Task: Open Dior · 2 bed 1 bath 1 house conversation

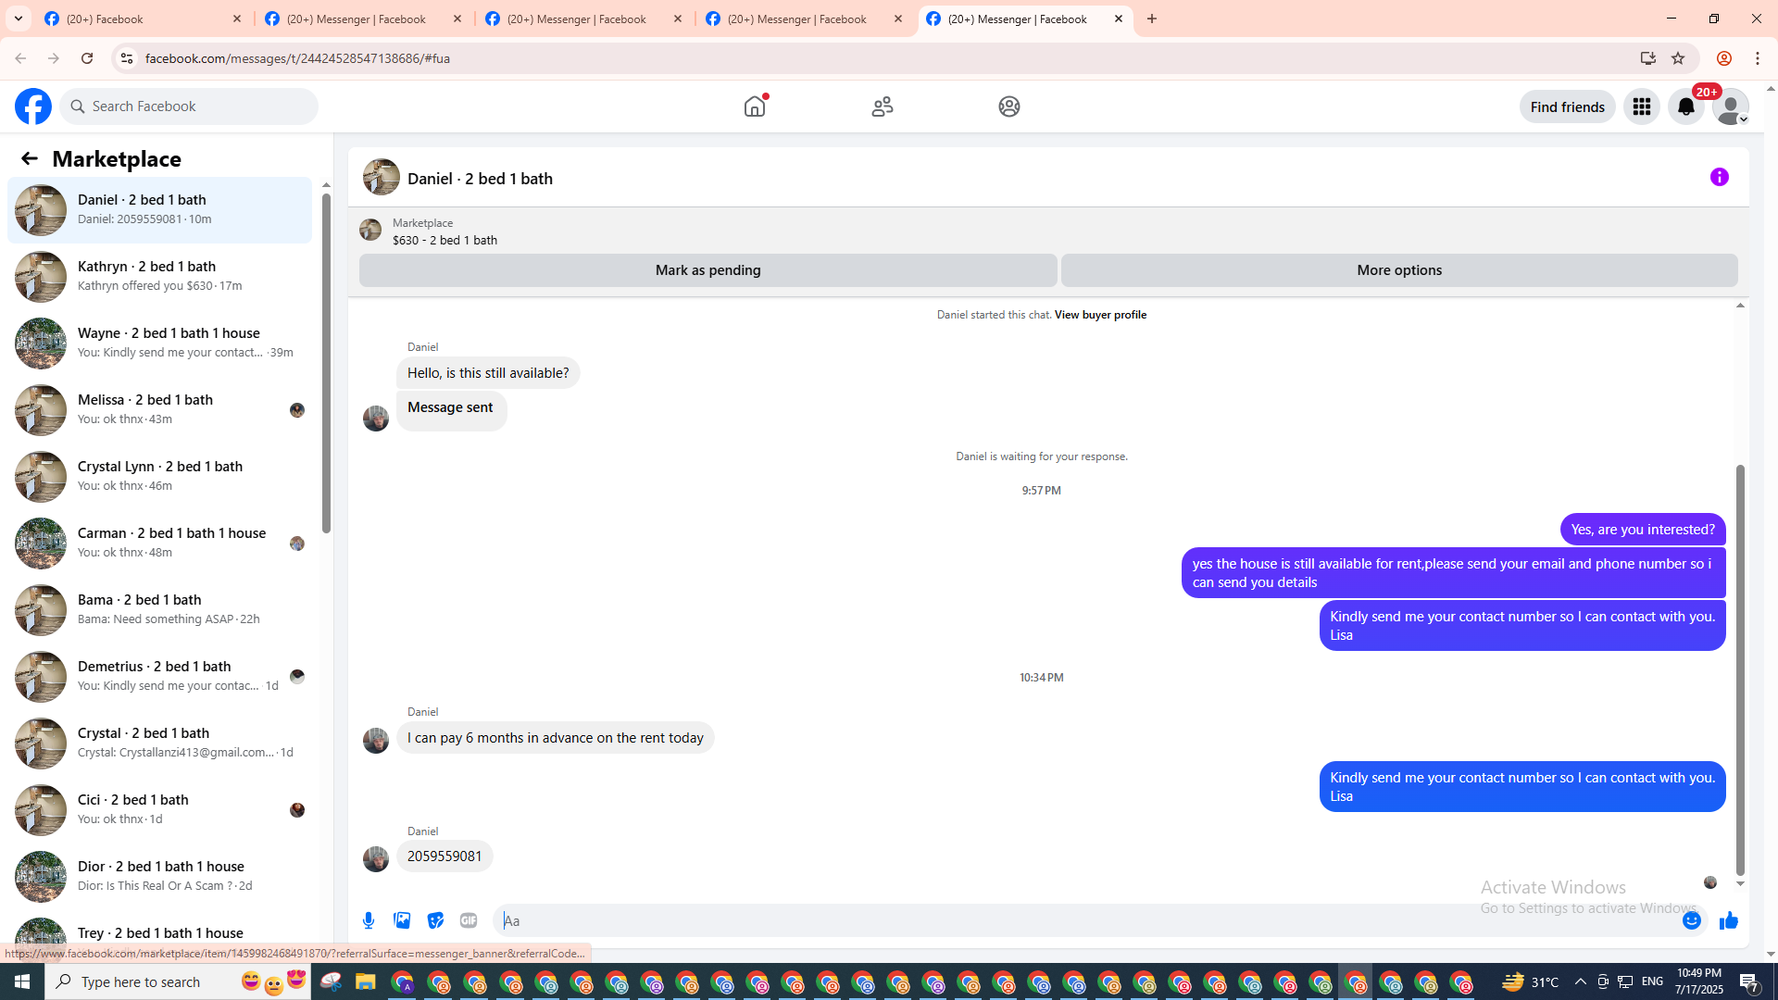Action: [x=160, y=877]
